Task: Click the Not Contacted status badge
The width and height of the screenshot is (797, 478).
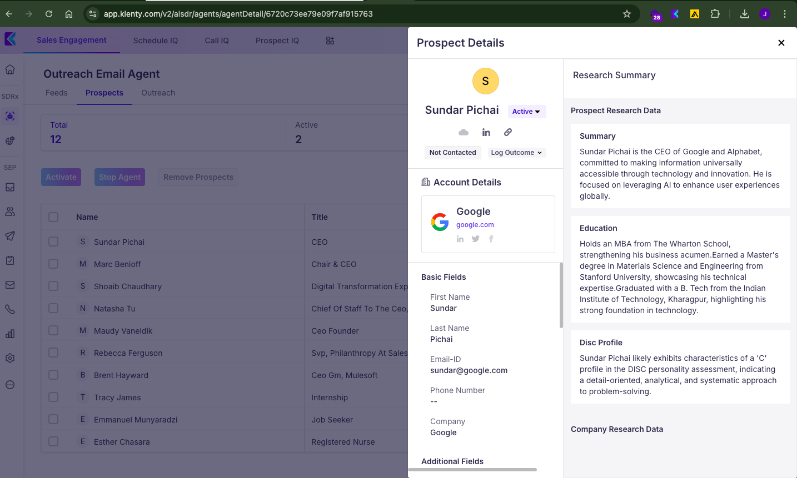Action: [453, 153]
